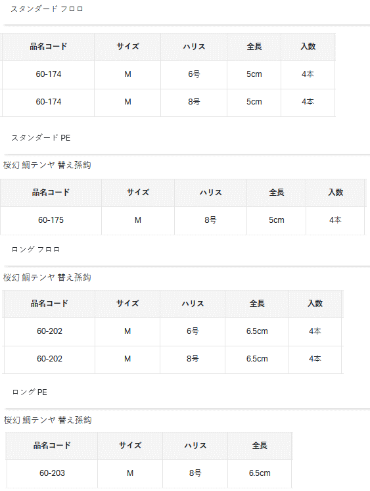Click the 8号 cell in the 60-202 table
Screen dimensions: 370x491
(x=193, y=359)
